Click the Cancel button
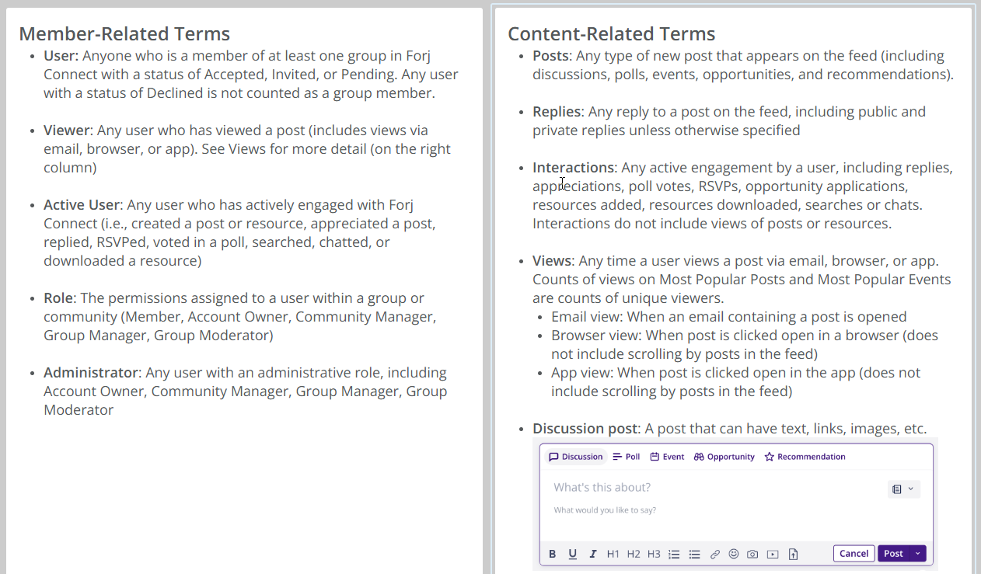Viewport: 981px width, 574px height. [x=854, y=554]
